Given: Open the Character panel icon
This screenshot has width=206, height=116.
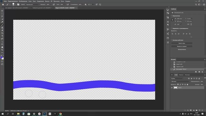Looking at the screenshot, I should tap(168, 22).
